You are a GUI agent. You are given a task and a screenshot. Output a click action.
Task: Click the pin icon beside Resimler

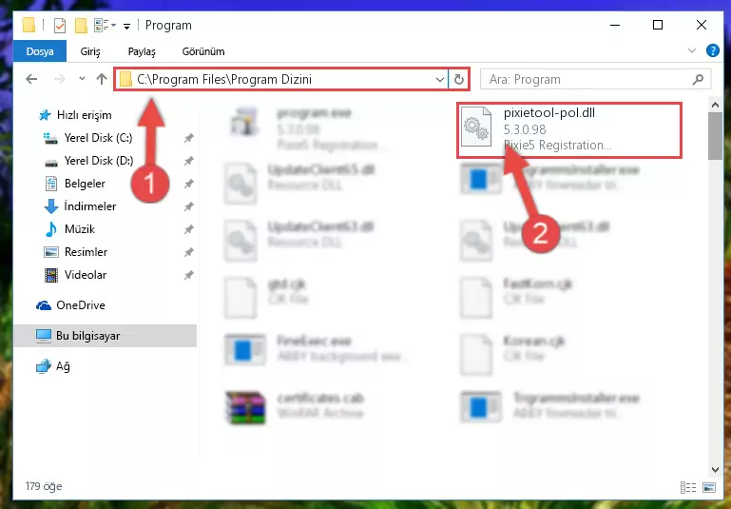tap(189, 252)
